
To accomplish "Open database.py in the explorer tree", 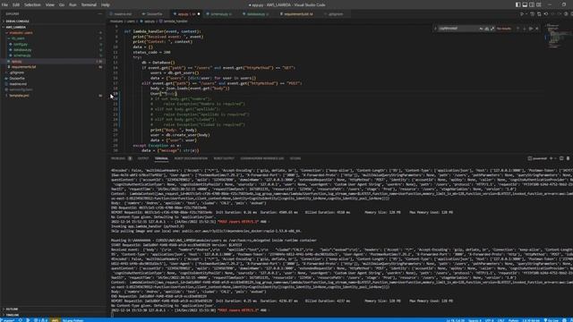I will click(53, 50).
